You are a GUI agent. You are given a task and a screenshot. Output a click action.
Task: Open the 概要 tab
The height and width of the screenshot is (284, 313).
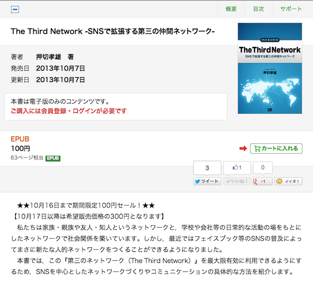tap(231, 9)
